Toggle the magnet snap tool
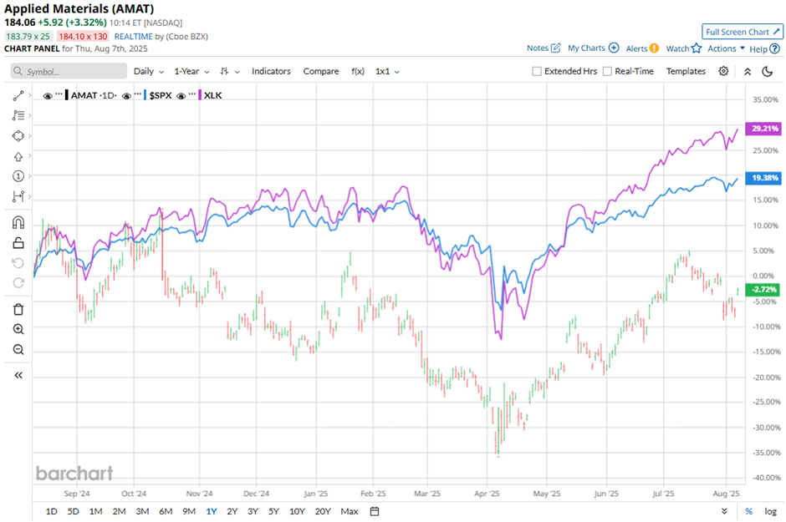 tap(18, 222)
